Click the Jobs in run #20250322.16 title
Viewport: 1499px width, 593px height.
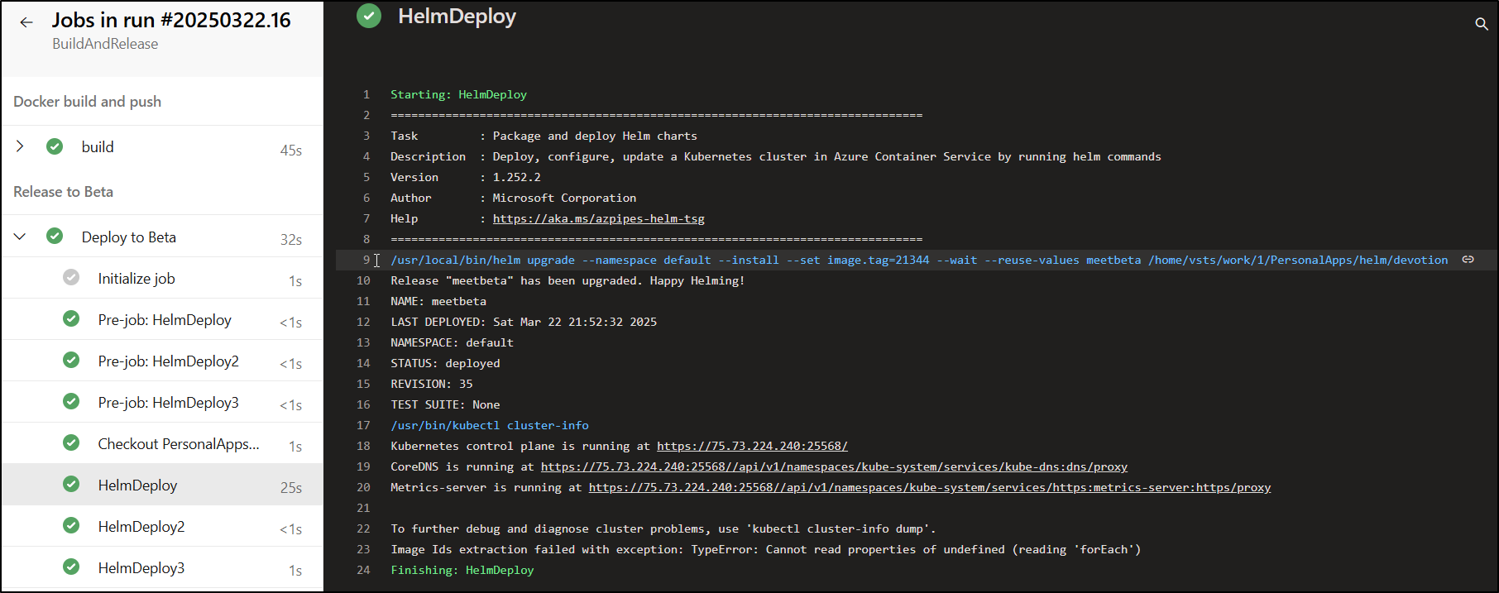tap(171, 20)
